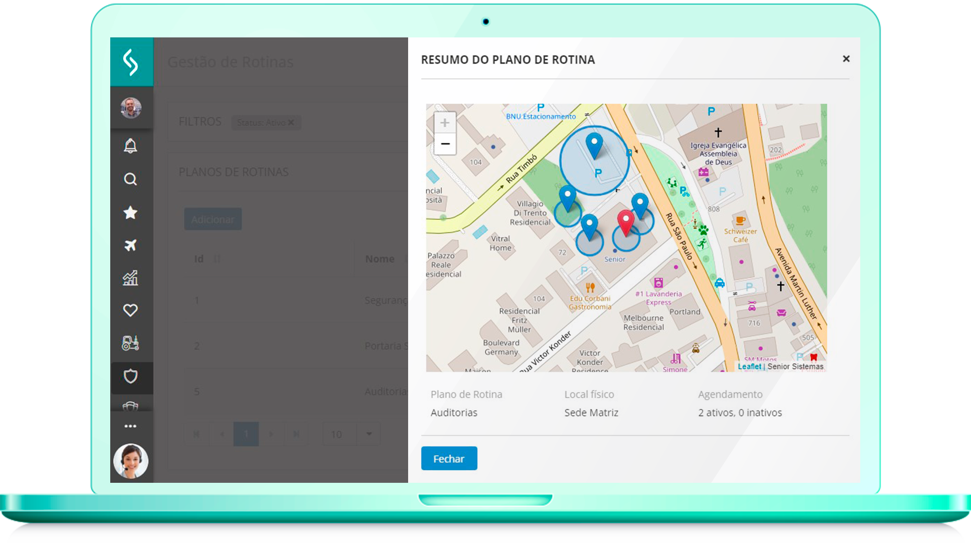This screenshot has height=546, width=971.
Task: Click the three dots more menu
Action: 130,426
